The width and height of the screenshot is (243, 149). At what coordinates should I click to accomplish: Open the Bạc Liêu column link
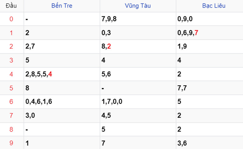coord(214,6)
